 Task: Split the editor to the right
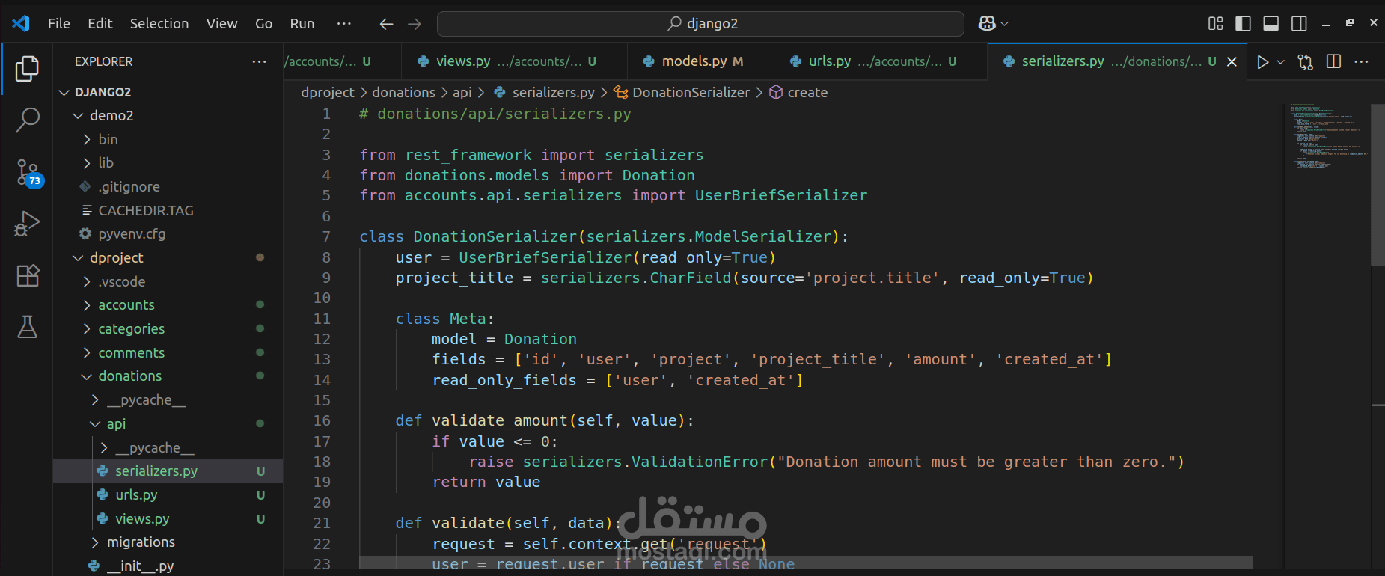[x=1333, y=61]
